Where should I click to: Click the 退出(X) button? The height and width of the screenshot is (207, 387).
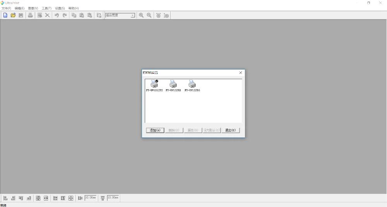(231, 130)
